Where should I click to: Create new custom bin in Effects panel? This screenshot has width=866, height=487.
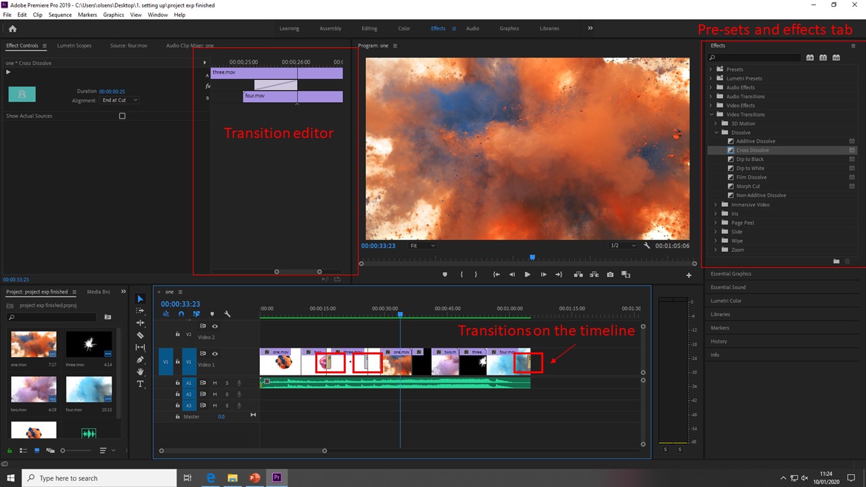click(836, 261)
